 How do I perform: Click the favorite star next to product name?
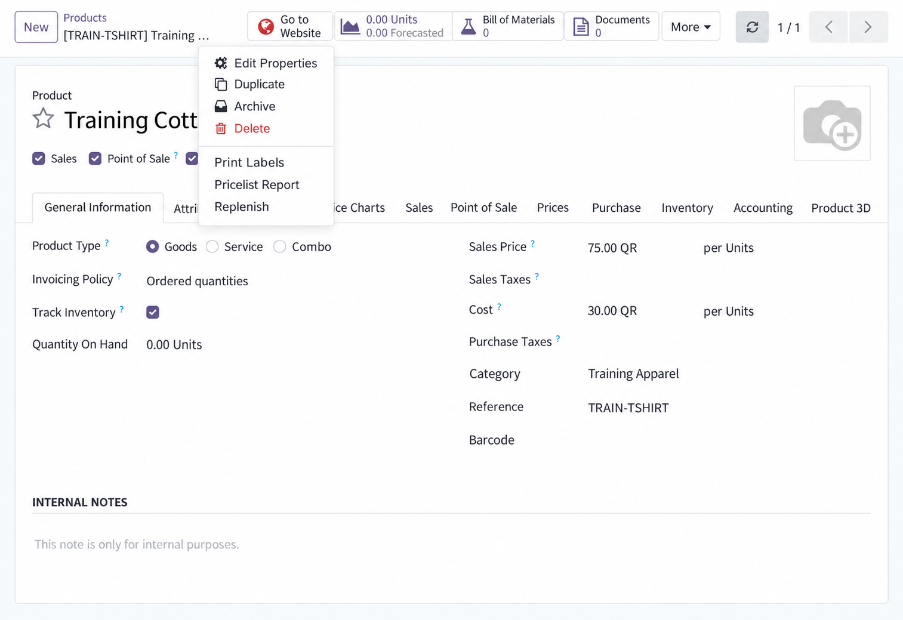pyautogui.click(x=43, y=118)
